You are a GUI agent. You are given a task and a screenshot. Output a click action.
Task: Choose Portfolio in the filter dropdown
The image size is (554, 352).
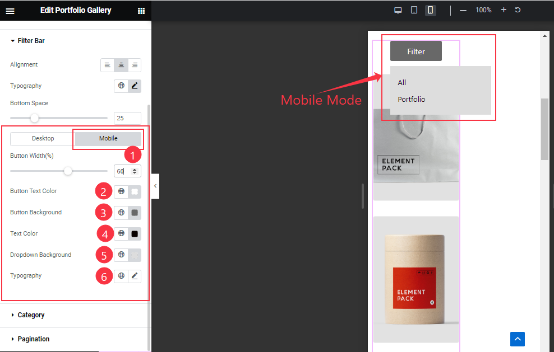pyautogui.click(x=411, y=100)
